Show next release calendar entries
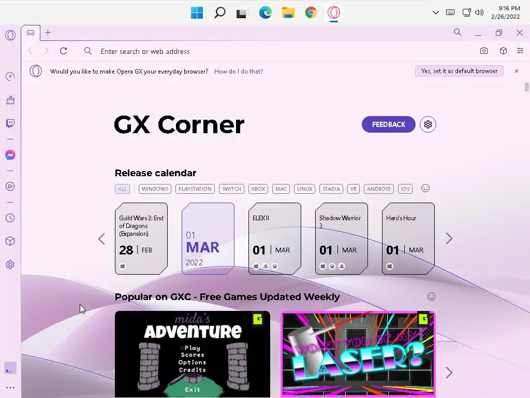 tap(449, 238)
